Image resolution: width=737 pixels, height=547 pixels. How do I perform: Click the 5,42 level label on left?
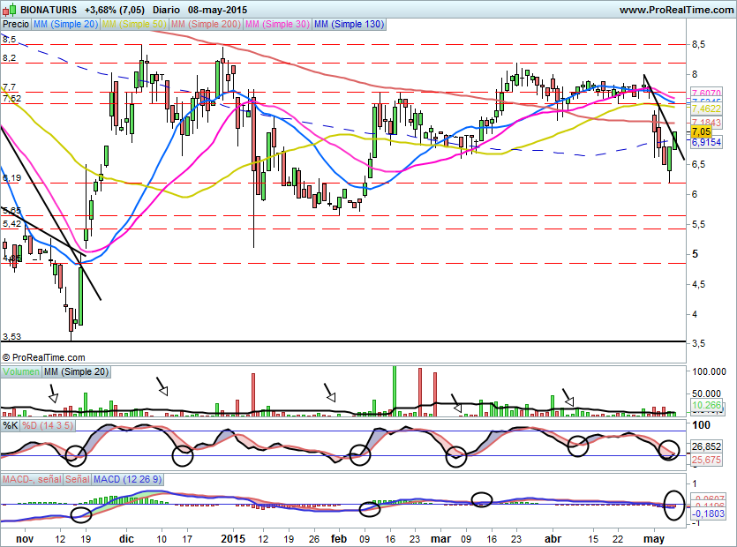point(11,224)
